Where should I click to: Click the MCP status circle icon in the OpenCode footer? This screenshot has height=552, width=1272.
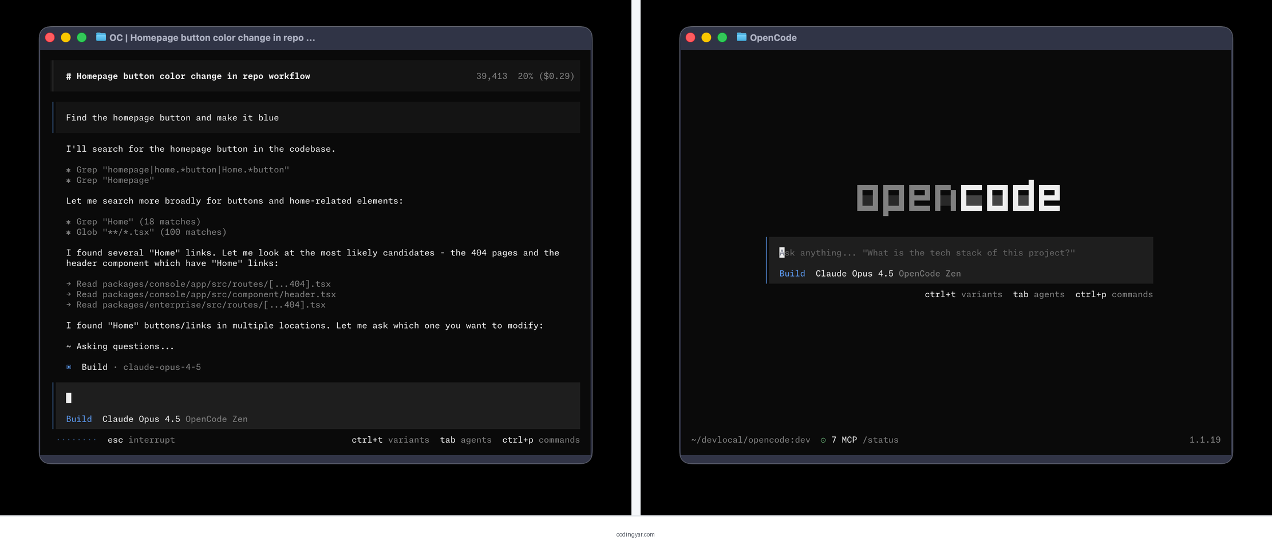click(x=823, y=440)
